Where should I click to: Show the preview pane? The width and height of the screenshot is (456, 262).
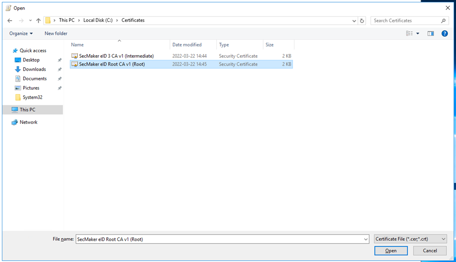click(x=431, y=33)
